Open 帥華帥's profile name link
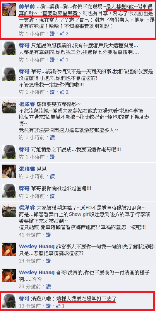 27,6
